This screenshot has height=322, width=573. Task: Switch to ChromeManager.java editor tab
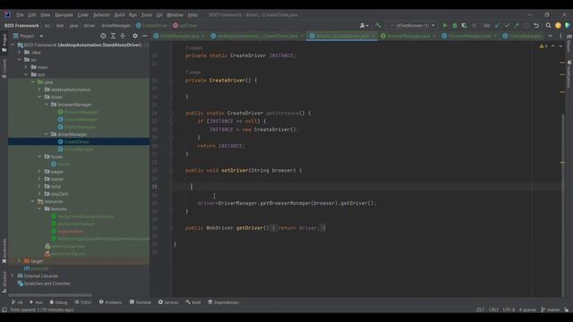click(469, 36)
